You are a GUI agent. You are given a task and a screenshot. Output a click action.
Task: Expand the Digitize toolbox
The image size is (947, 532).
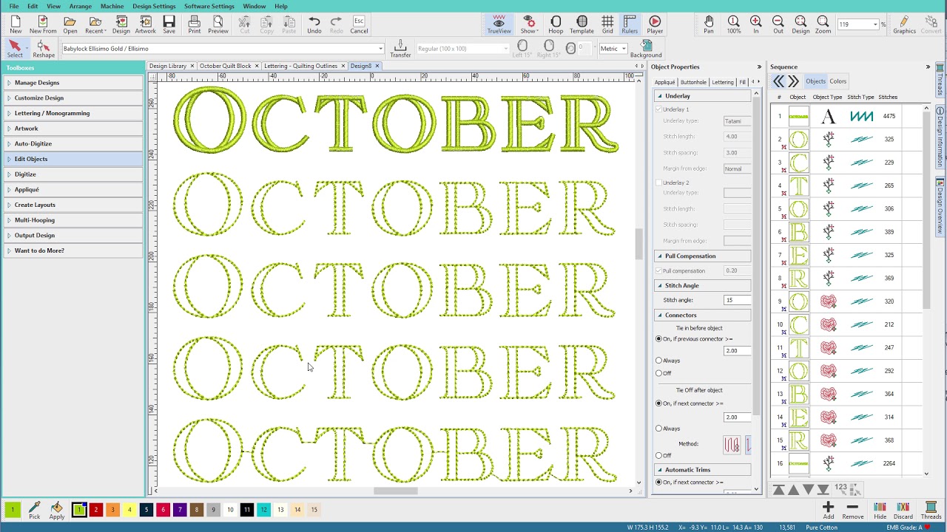click(x=73, y=174)
